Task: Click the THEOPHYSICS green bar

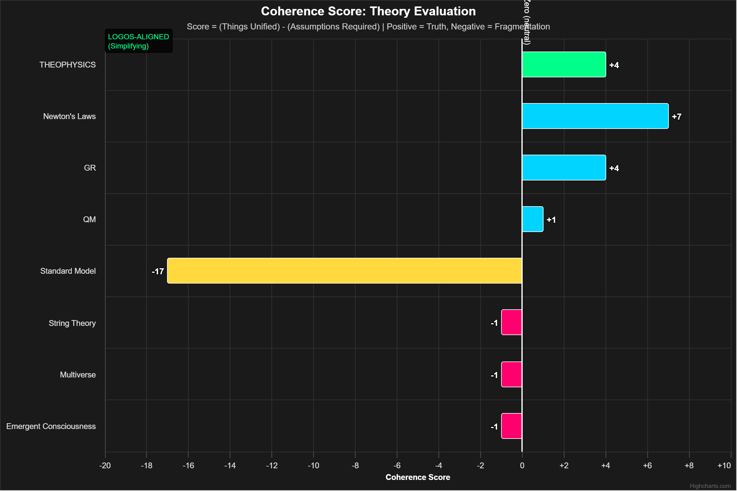Action: click(x=564, y=65)
